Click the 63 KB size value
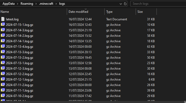Viewport: 186px width, 103px height. click(x=151, y=47)
